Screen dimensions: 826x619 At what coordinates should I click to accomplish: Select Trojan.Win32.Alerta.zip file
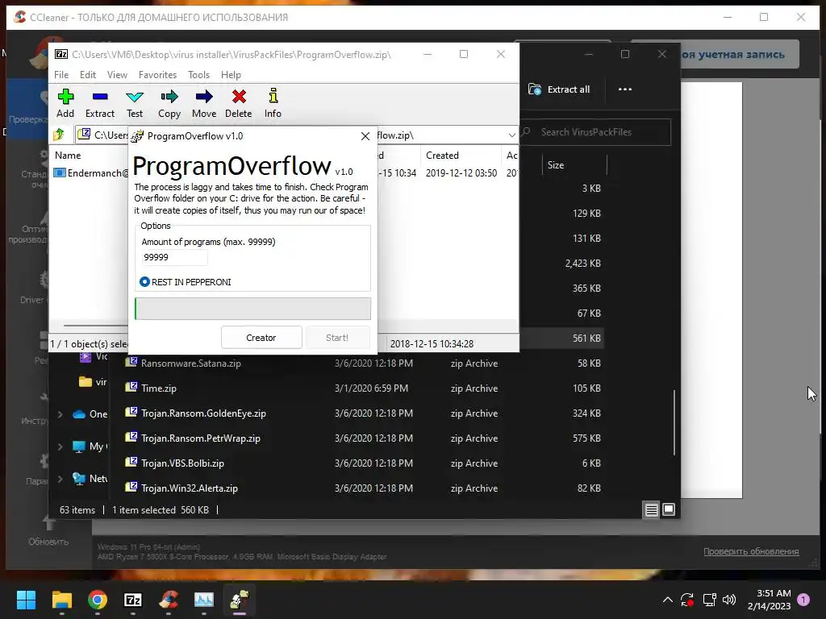tap(189, 488)
